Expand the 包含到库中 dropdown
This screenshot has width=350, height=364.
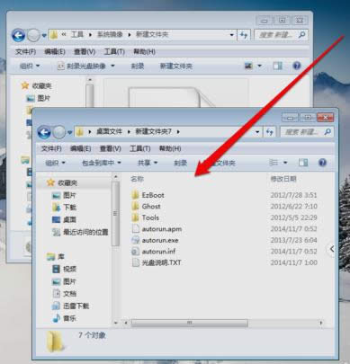pos(102,163)
